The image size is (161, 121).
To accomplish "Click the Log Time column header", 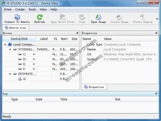I will click(x=64, y=99).
